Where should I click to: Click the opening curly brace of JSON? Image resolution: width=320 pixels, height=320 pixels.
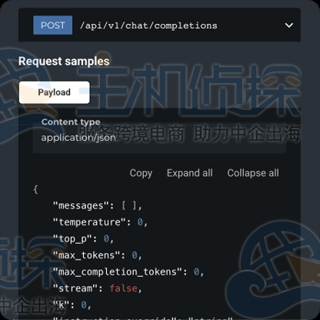tap(35, 189)
